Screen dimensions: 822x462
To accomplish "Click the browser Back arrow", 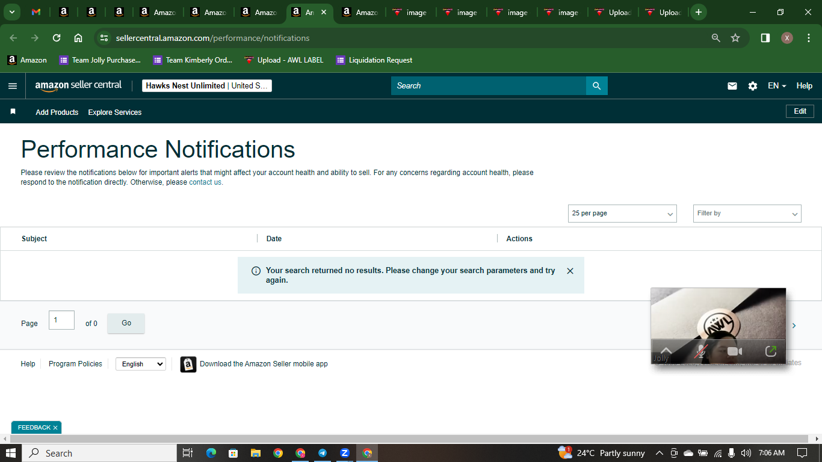I will click(13, 38).
